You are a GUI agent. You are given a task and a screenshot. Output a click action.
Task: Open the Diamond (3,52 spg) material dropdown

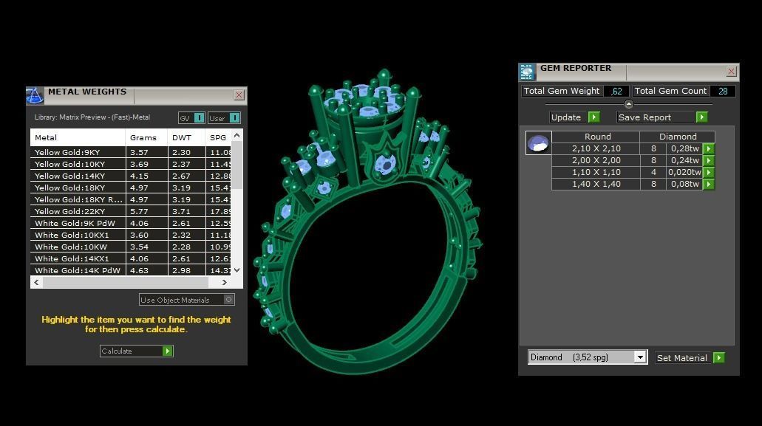tap(640, 357)
